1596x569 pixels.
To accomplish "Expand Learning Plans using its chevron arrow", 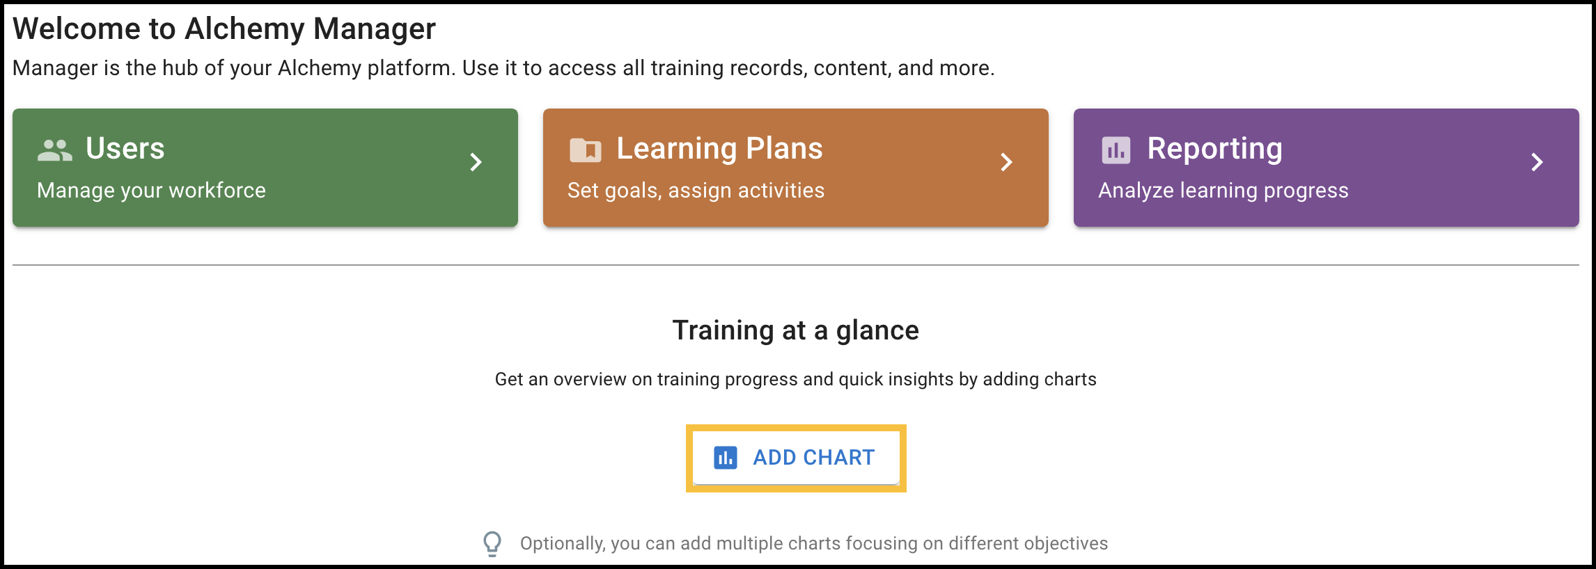I will tap(1006, 162).
